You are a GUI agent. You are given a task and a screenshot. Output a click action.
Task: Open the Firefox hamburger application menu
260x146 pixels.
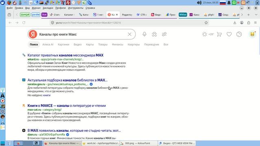click(x=256, y=23)
